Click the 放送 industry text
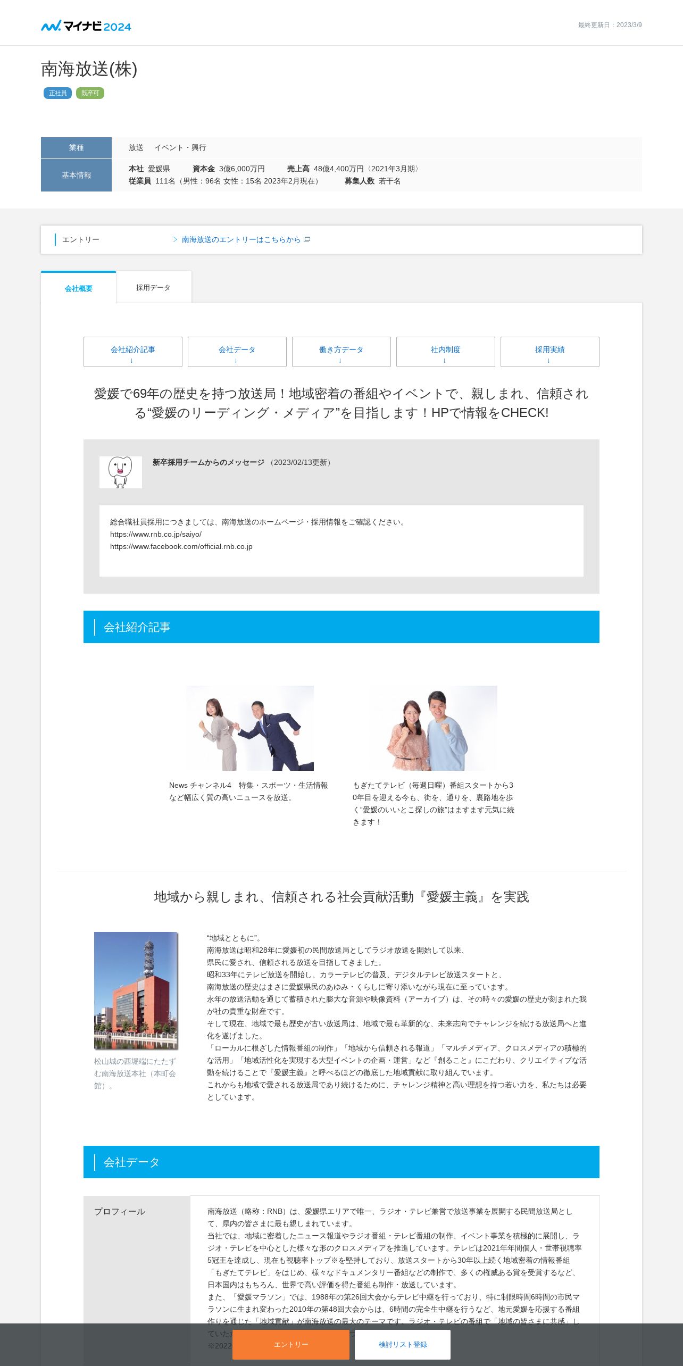 click(x=136, y=147)
